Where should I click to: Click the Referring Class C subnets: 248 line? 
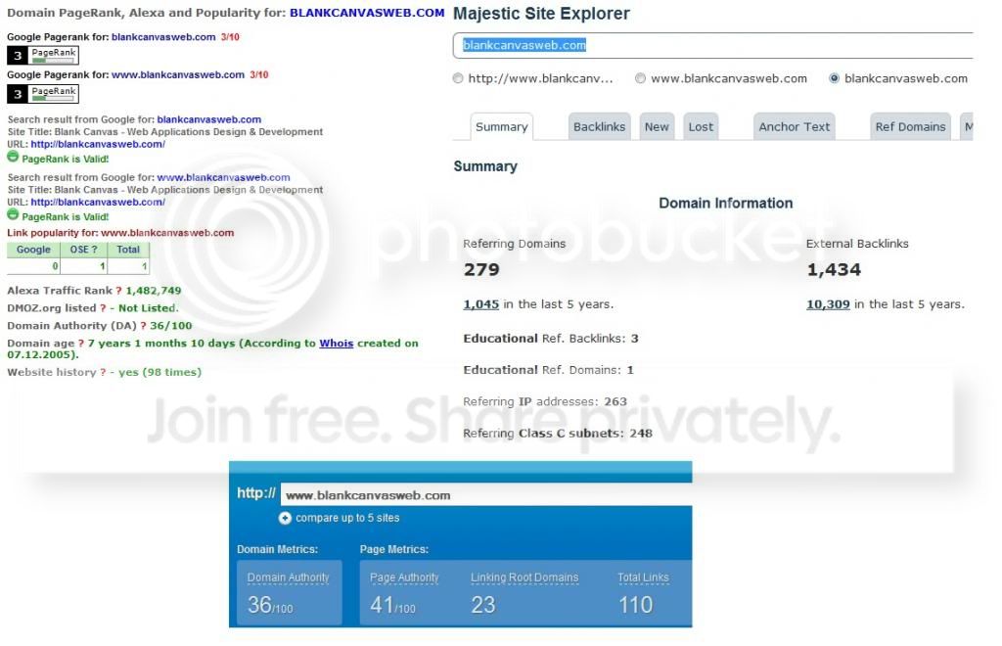click(x=558, y=434)
